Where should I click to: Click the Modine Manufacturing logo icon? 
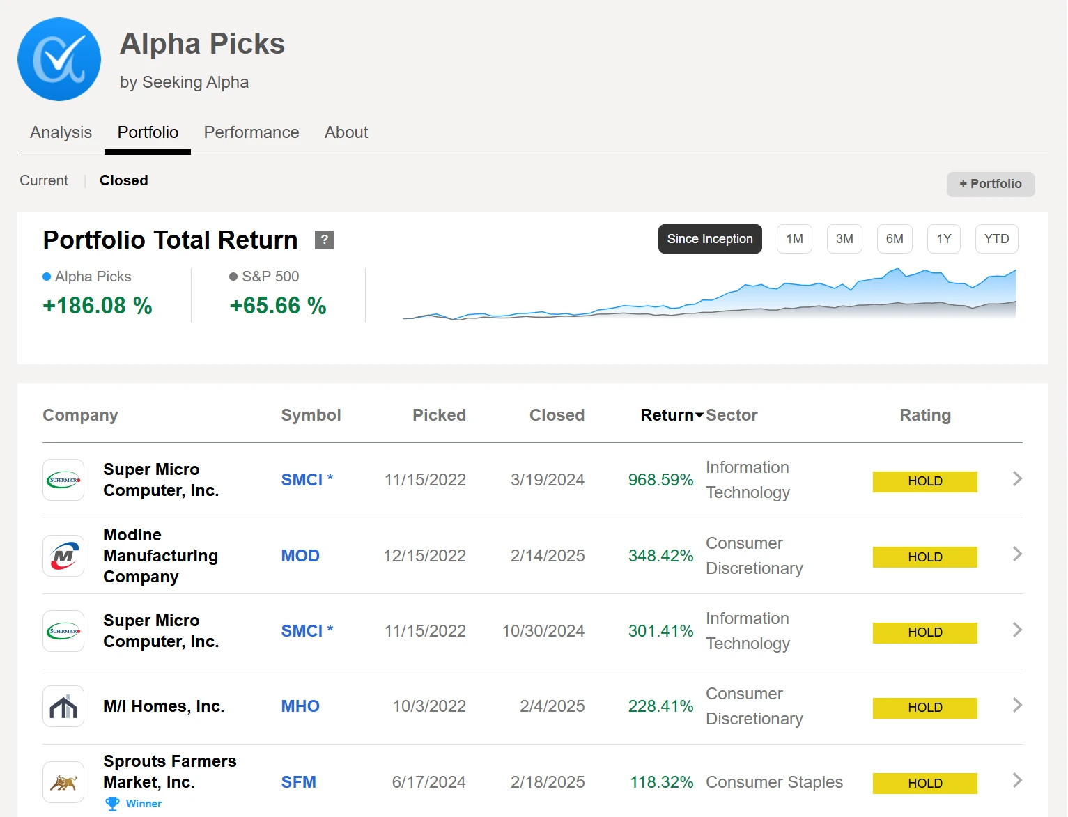63,556
